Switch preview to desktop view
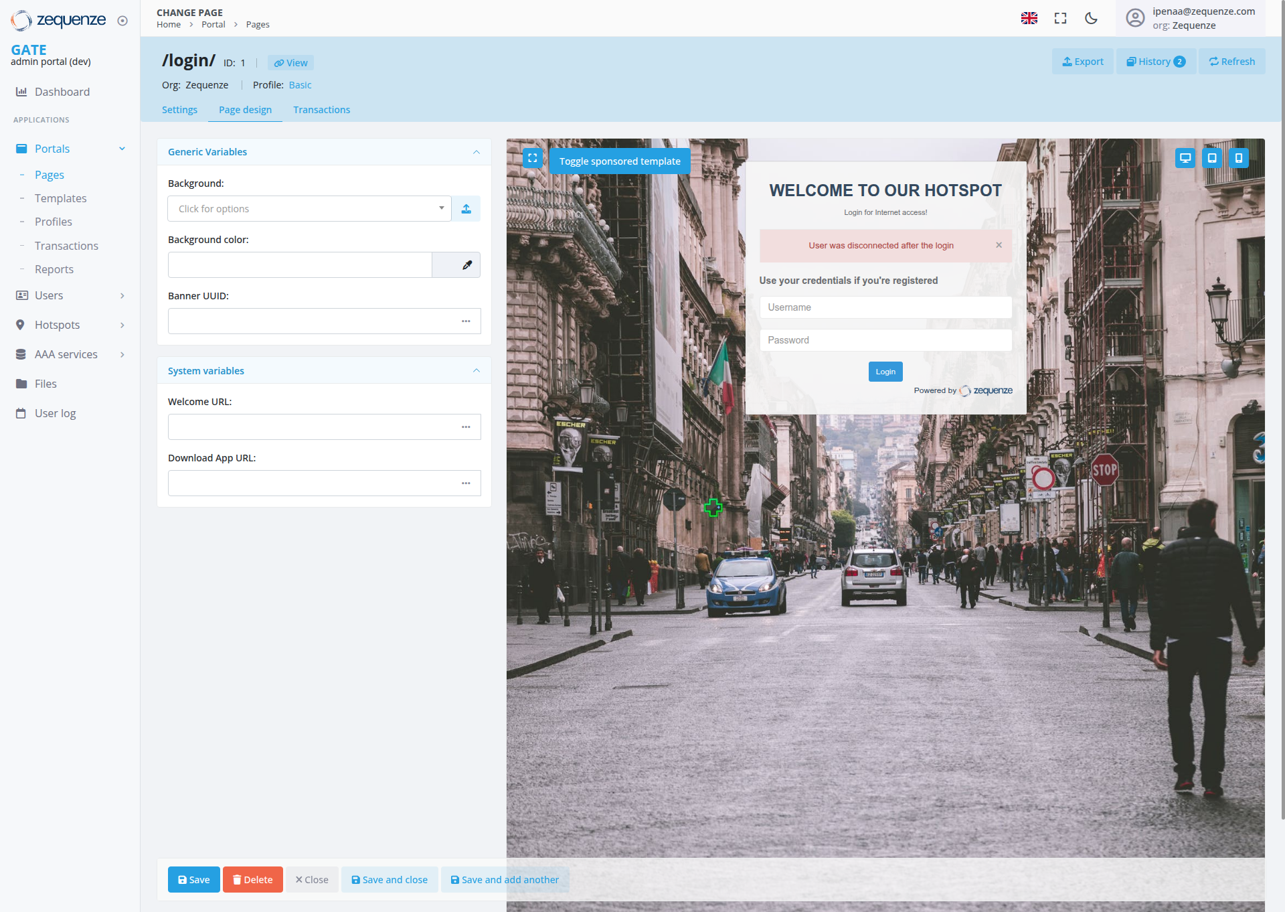Viewport: 1285px width, 912px height. click(x=1185, y=158)
